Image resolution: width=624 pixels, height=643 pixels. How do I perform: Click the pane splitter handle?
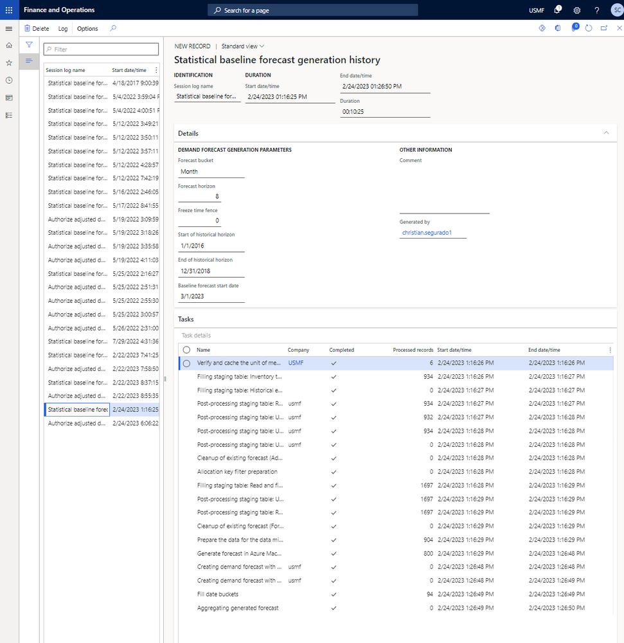[x=165, y=379]
